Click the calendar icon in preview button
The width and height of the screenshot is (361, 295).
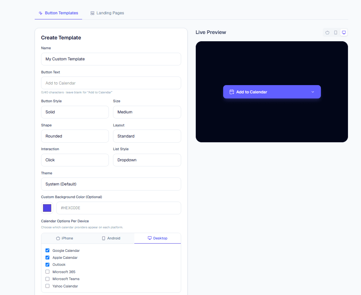coord(232,92)
